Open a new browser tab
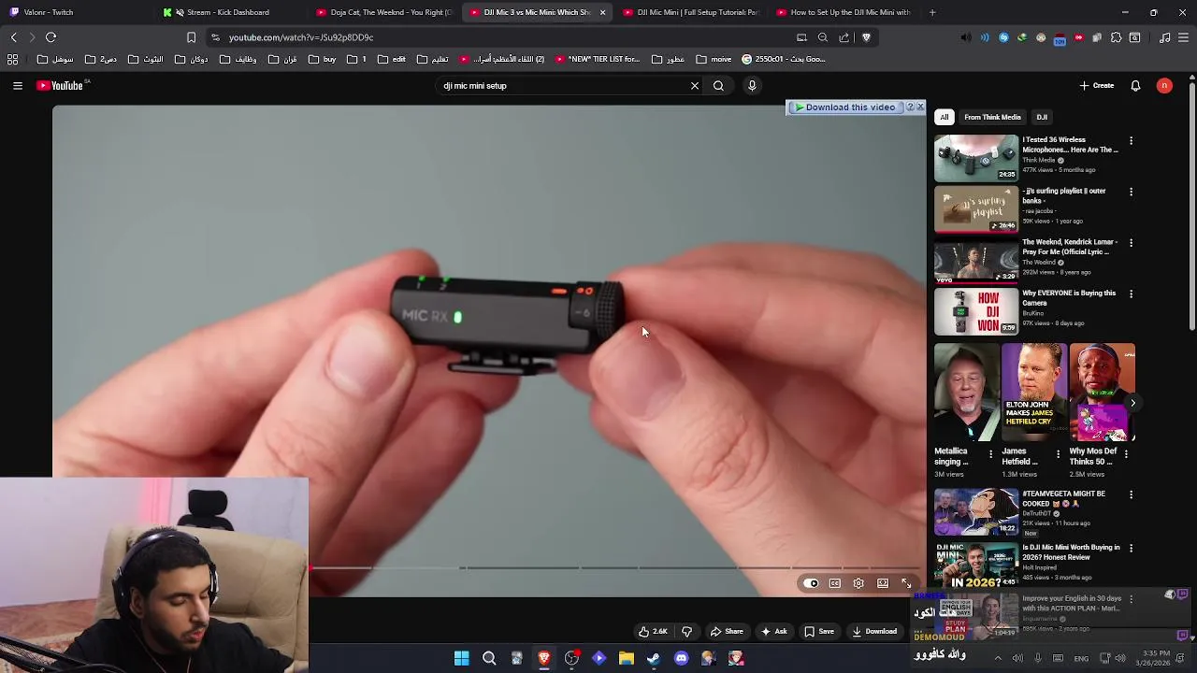This screenshot has width=1197, height=673. [x=932, y=12]
